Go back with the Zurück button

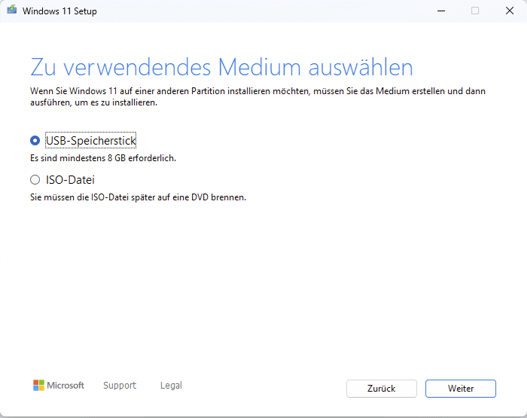(382, 389)
